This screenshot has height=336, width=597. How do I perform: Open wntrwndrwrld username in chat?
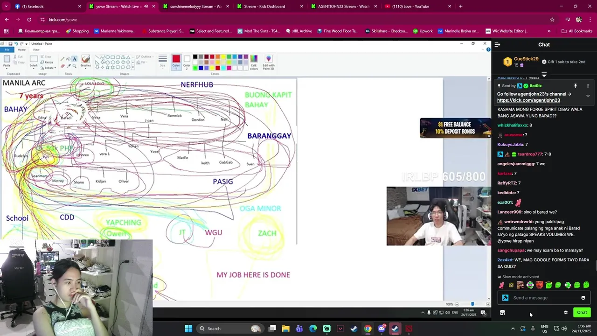[519, 222]
